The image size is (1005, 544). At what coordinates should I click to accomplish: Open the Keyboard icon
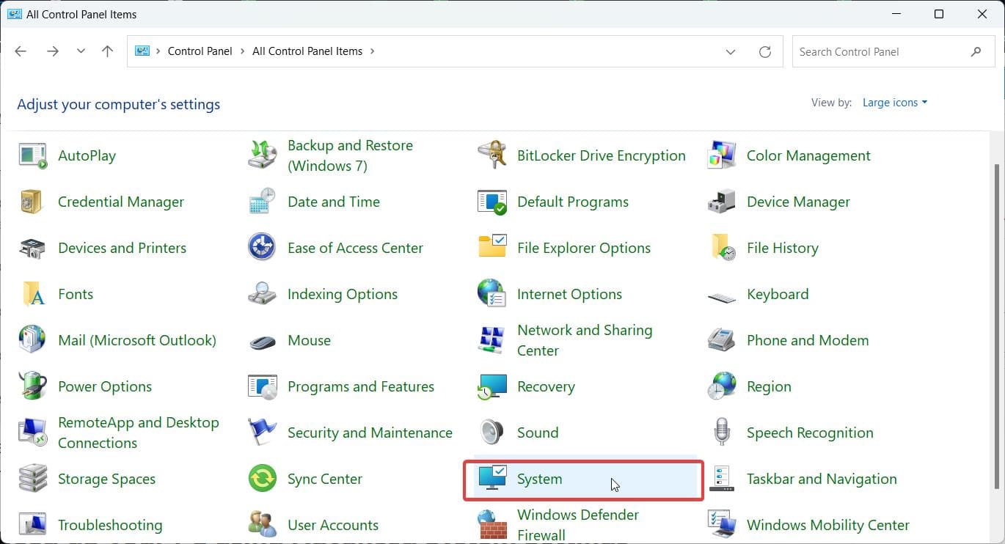click(x=721, y=294)
